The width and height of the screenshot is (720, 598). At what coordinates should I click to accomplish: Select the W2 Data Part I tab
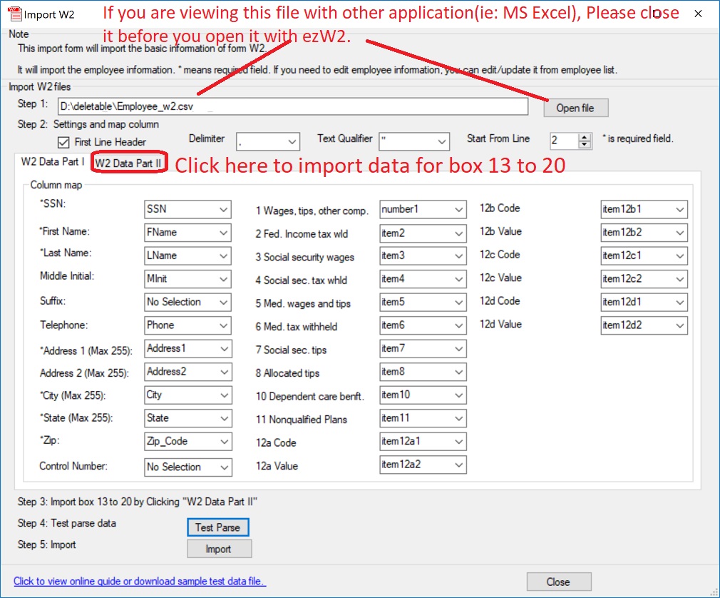click(53, 162)
